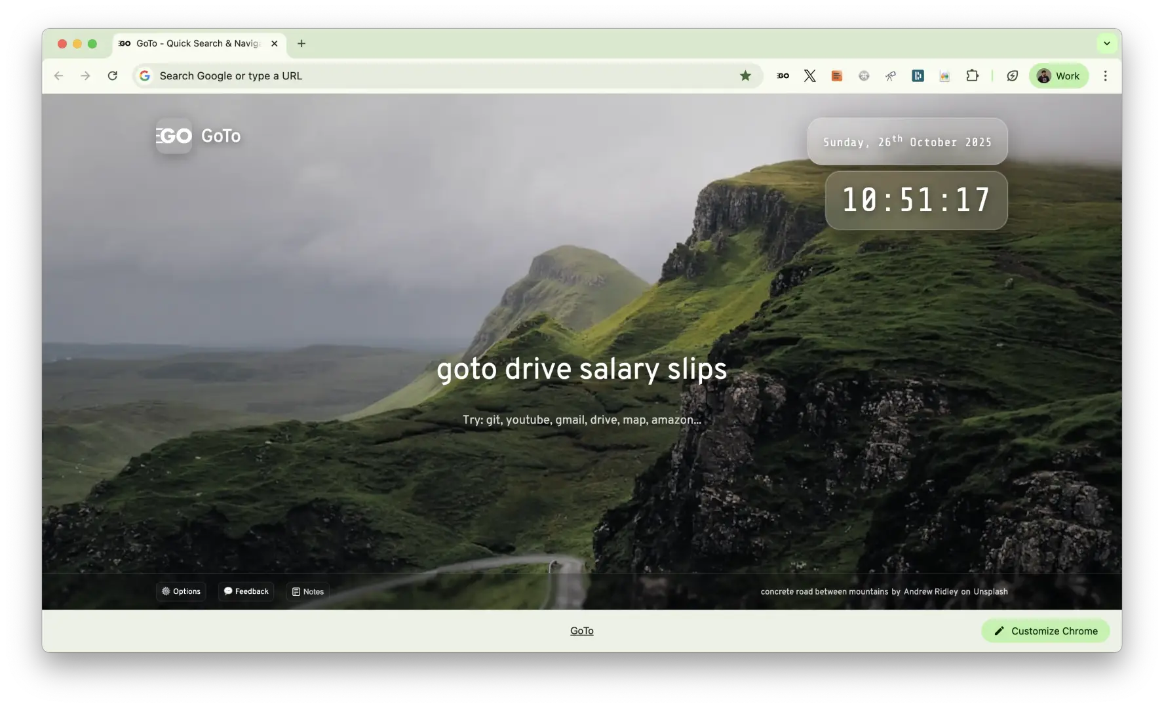Image resolution: width=1164 pixels, height=708 pixels.
Task: Click the Feedback button
Action: pyautogui.click(x=246, y=591)
